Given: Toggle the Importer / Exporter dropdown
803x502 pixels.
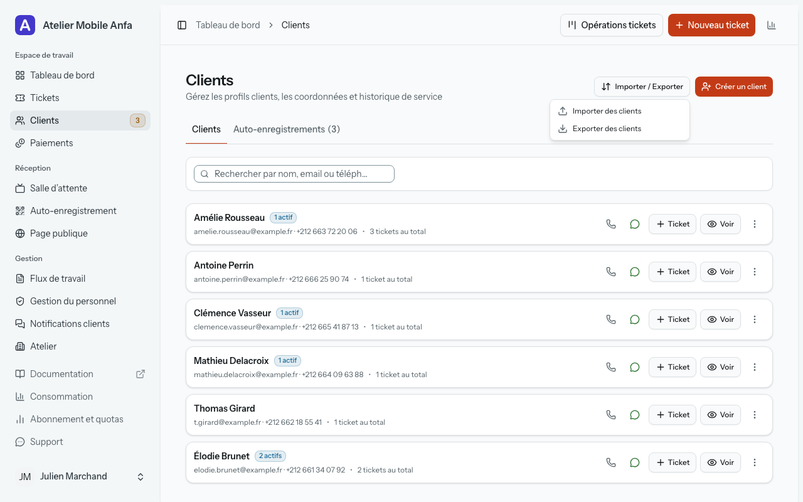Looking at the screenshot, I should click(642, 87).
